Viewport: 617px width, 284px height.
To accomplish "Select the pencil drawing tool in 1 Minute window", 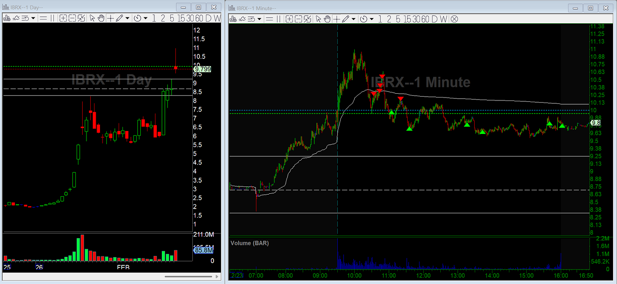I will (346, 19).
